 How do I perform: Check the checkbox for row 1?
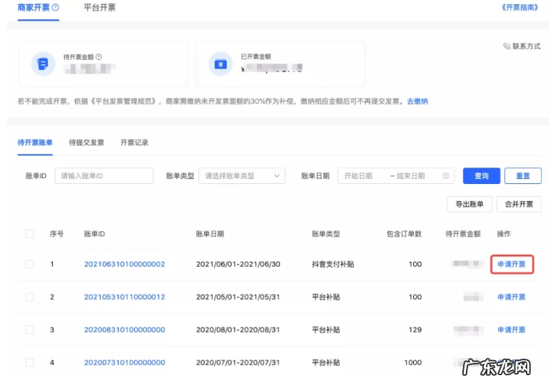(x=30, y=264)
